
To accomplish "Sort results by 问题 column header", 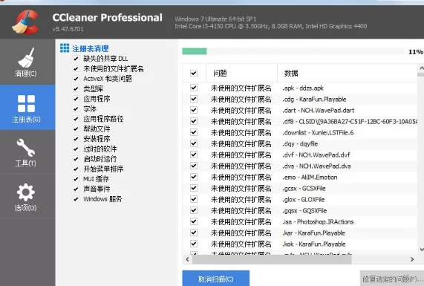I will (241, 73).
